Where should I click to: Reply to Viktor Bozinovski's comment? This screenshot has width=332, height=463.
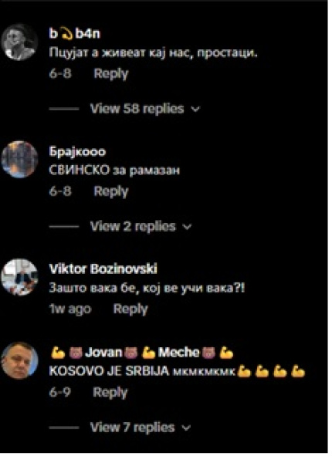130,309
